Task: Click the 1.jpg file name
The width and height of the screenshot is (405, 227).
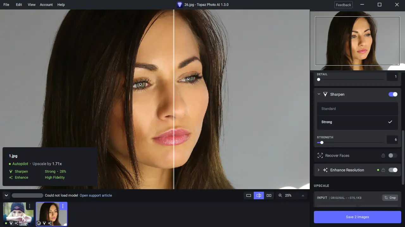Action: click(x=13, y=156)
